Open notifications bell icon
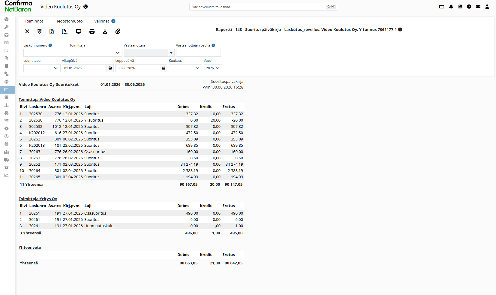496x295 pixels. coord(451,7)
